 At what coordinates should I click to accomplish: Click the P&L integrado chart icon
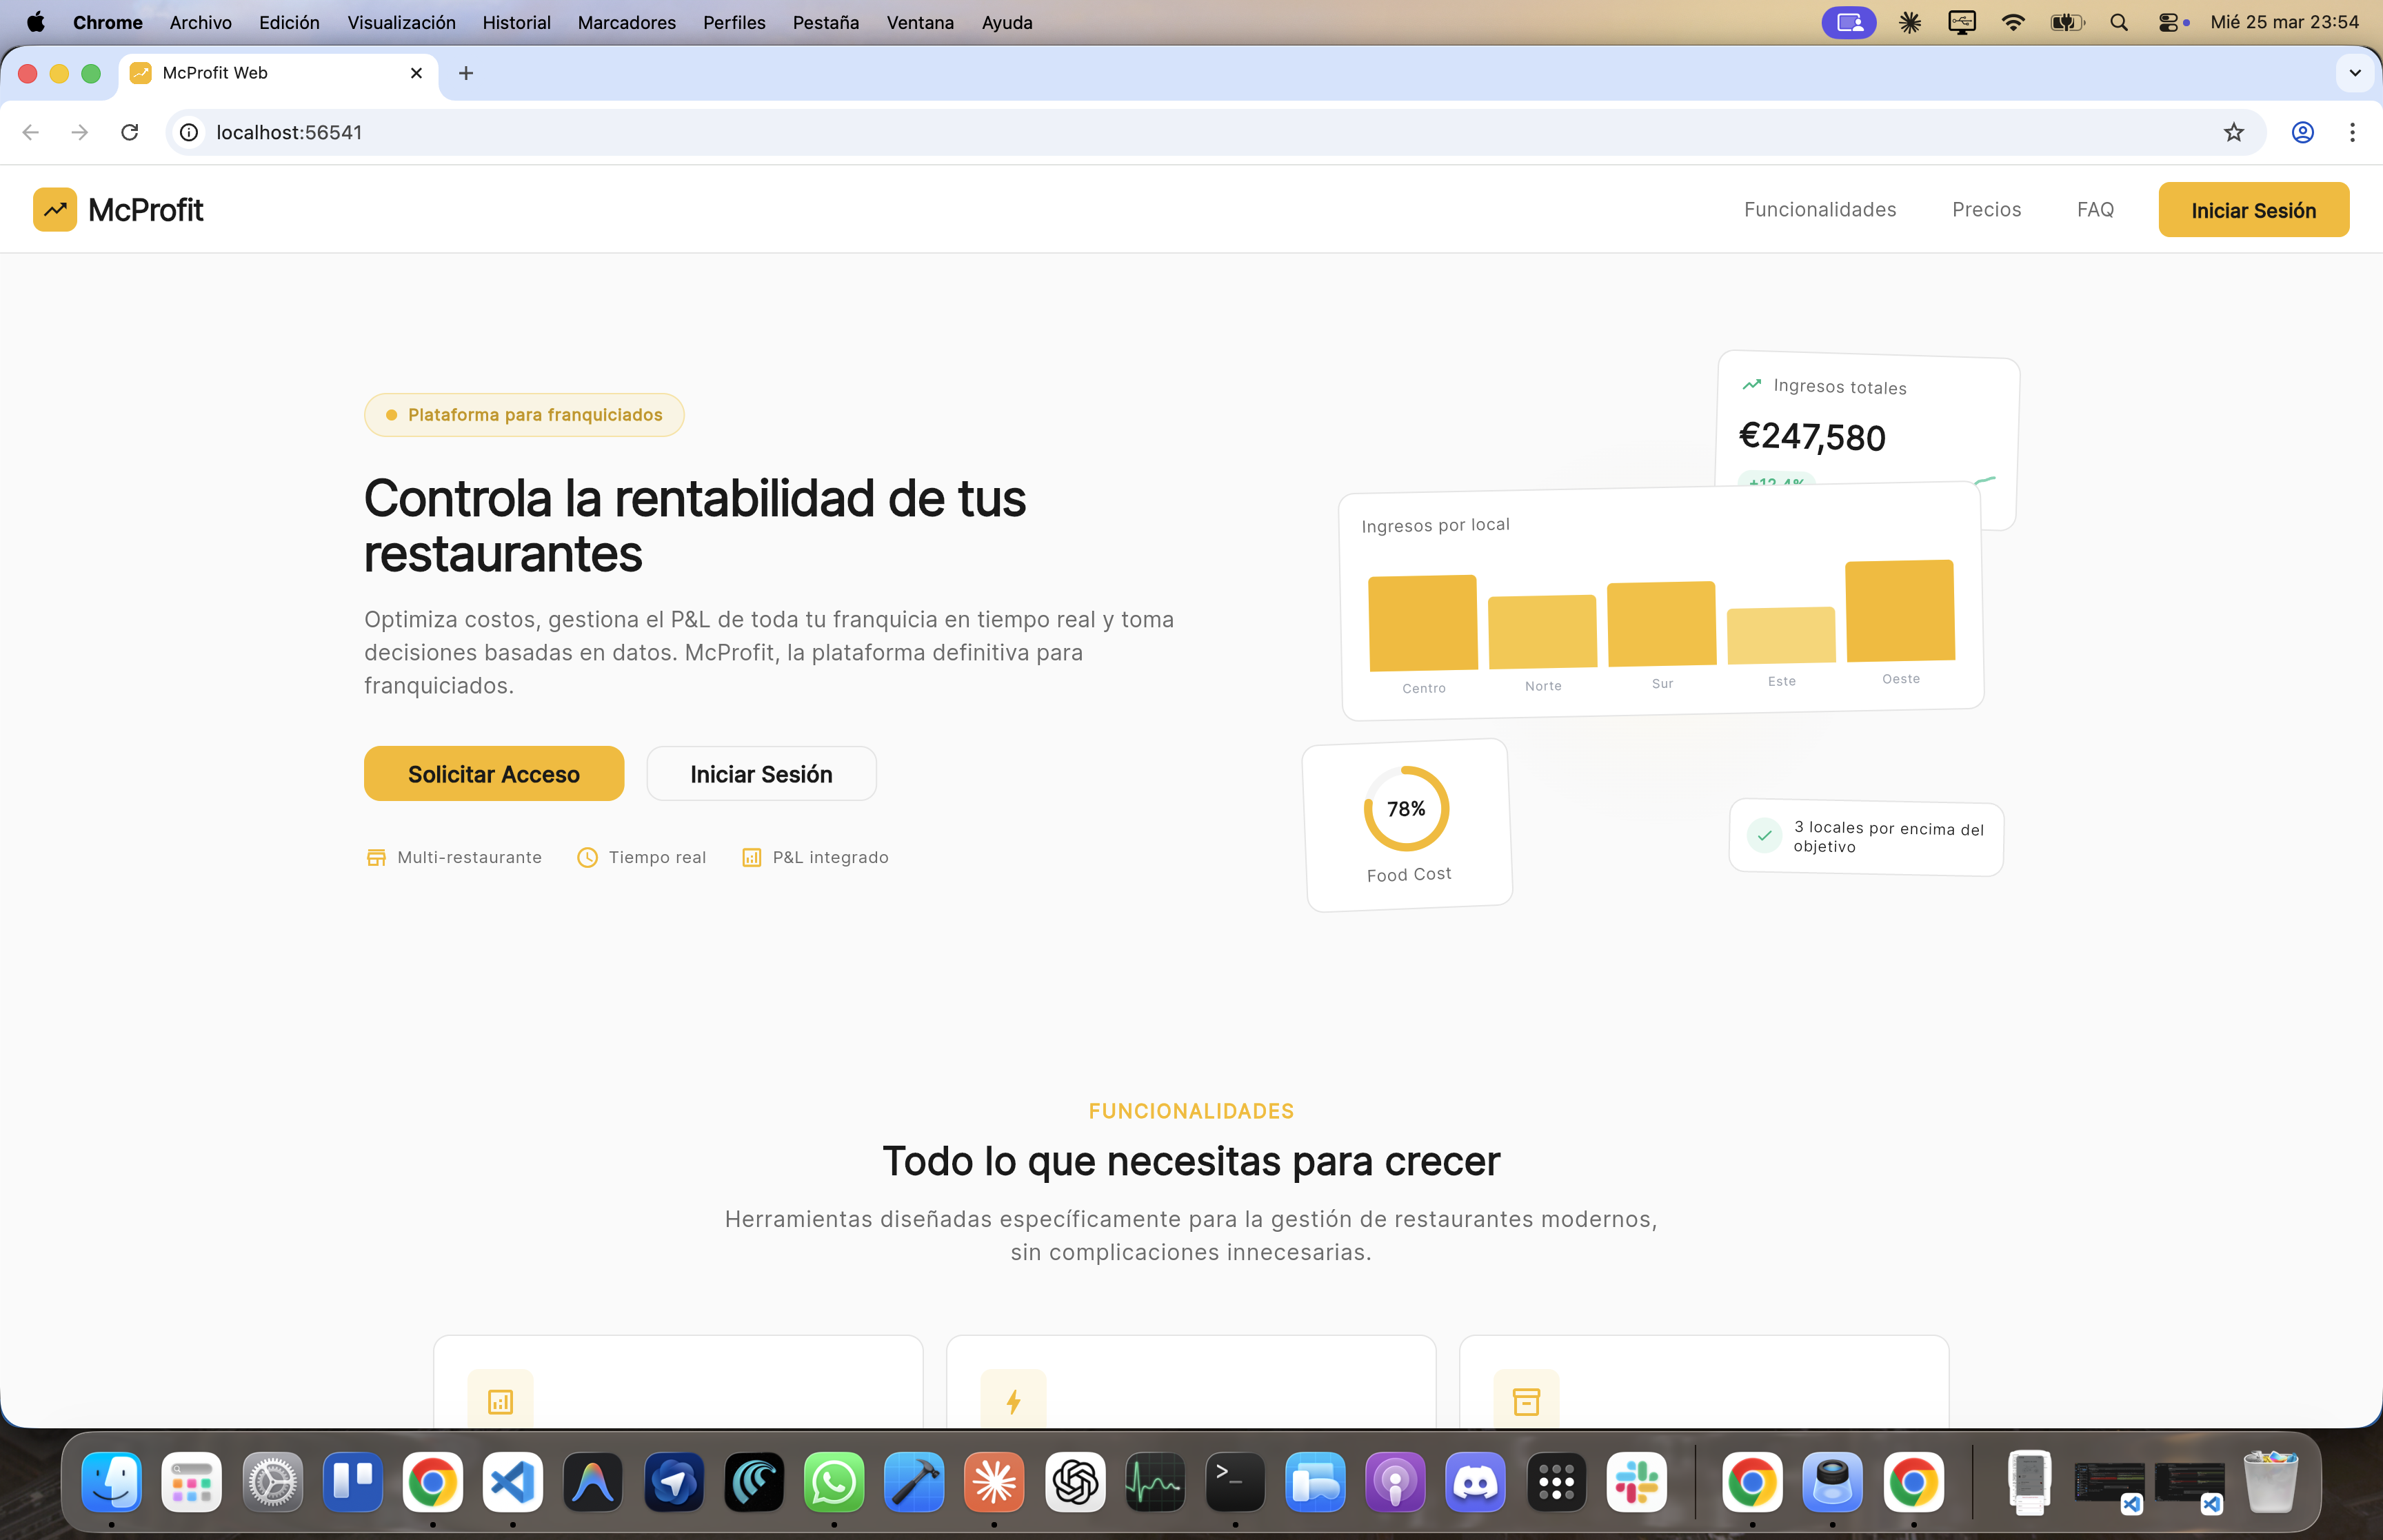point(751,857)
